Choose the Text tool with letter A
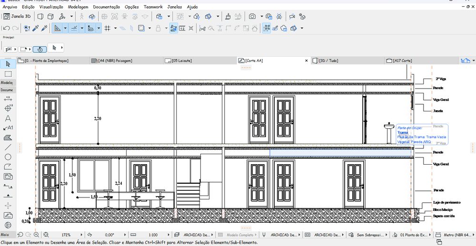Image resolution: width=476 pixels, height=246 pixels. coord(8,118)
